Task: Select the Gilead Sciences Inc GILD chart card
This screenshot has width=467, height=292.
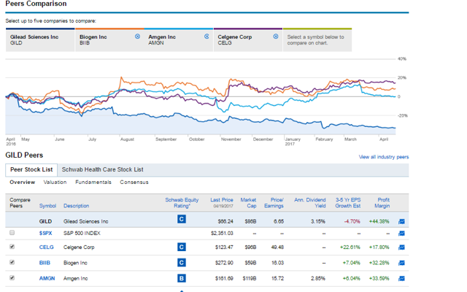Action: [40, 40]
